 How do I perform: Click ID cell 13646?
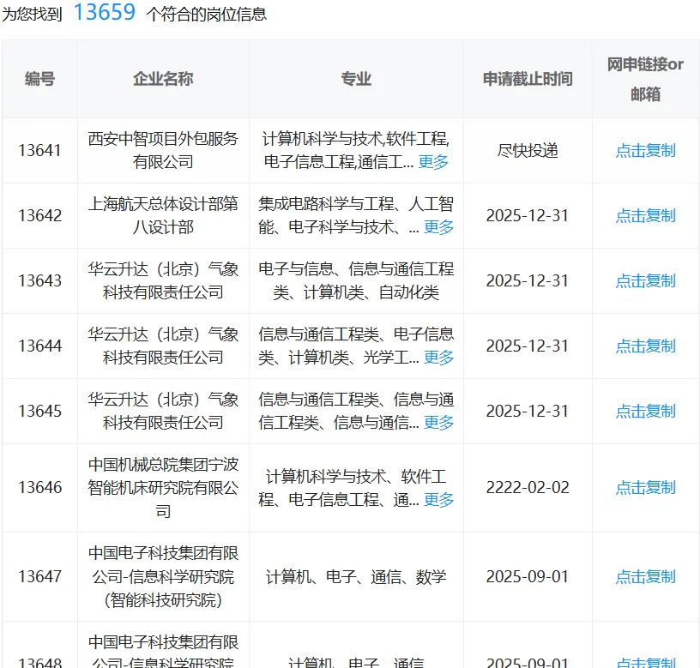(39, 487)
